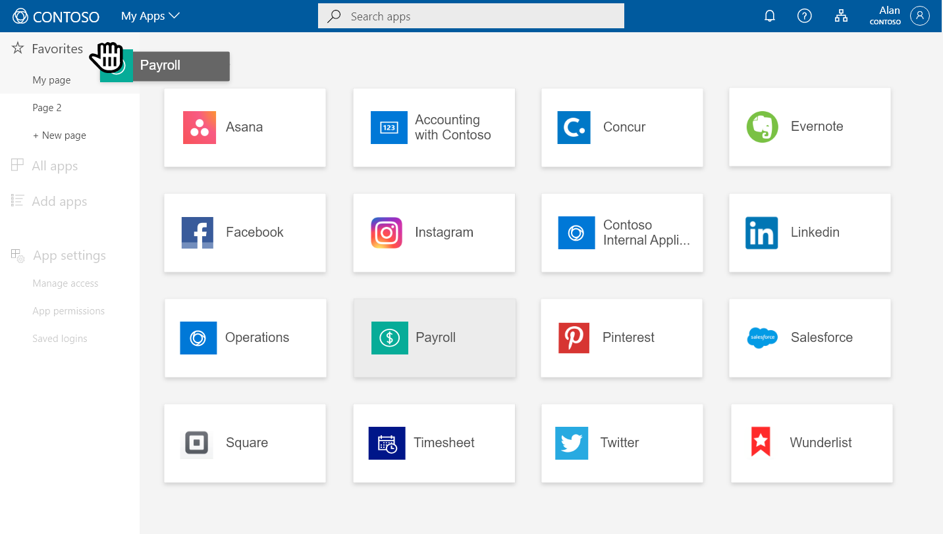Open the App permissions link
Image resolution: width=943 pixels, height=534 pixels.
pyautogui.click(x=68, y=311)
